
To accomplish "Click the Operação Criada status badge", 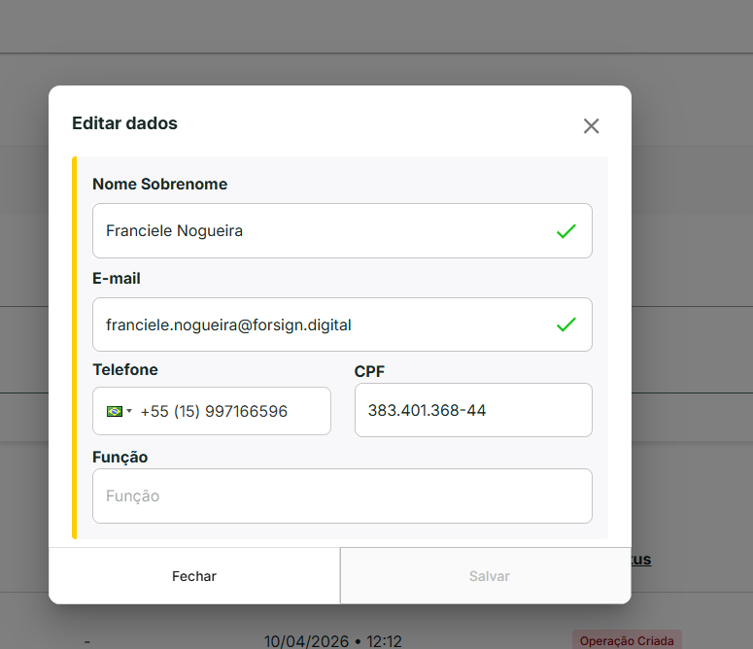I will tap(627, 640).
